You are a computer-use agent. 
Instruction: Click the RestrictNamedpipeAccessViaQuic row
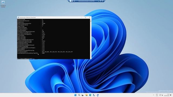pyautogui.click(x=31, y=48)
